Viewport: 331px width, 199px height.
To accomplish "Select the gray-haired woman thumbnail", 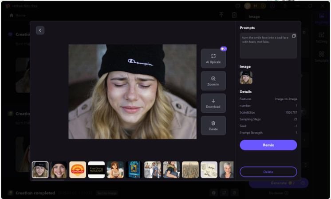I will click(x=226, y=170).
